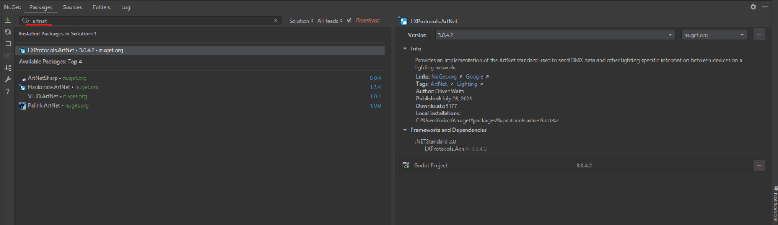Click the Godot Project row label
The image size is (778, 225).
point(431,166)
